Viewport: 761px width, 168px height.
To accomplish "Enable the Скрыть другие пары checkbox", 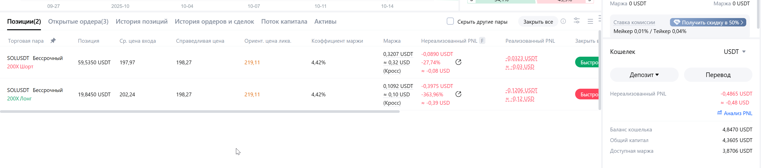I will (450, 21).
